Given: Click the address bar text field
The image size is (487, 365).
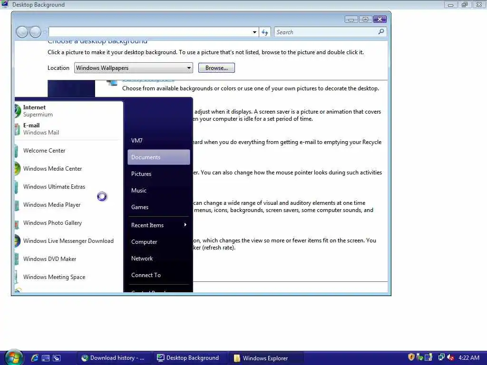Looking at the screenshot, I should pos(150,32).
